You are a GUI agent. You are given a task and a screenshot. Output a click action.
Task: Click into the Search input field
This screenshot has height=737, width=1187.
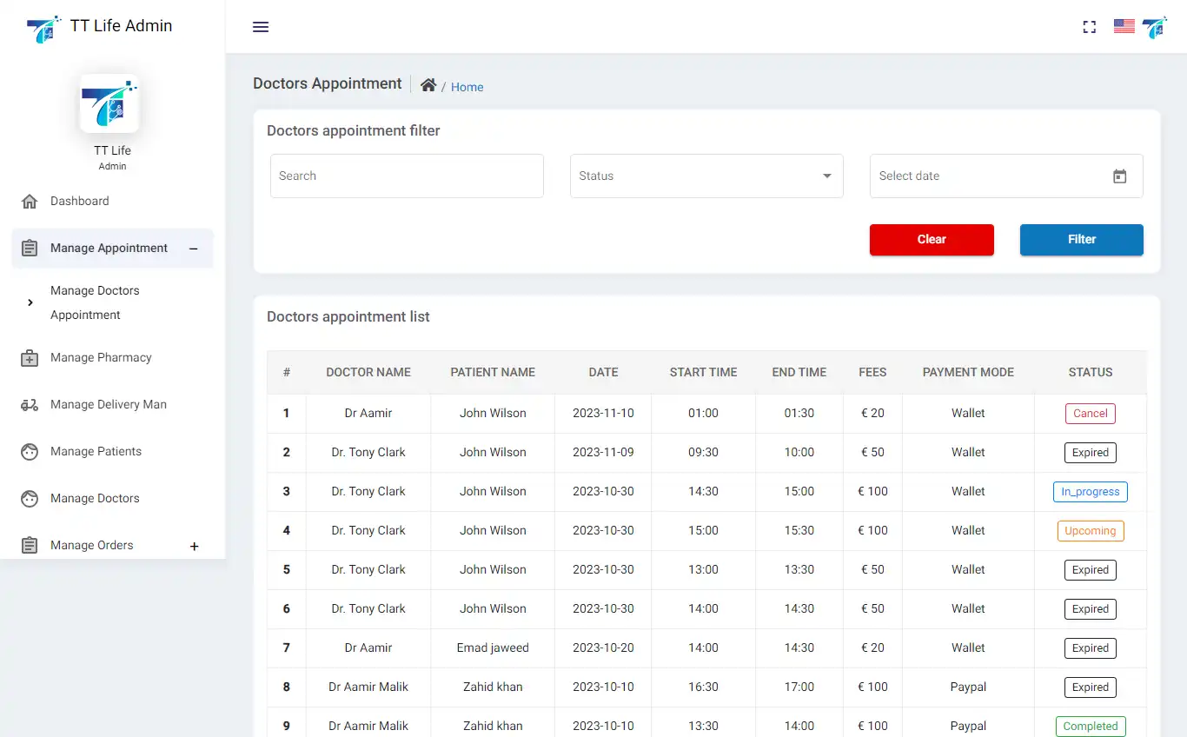(406, 176)
